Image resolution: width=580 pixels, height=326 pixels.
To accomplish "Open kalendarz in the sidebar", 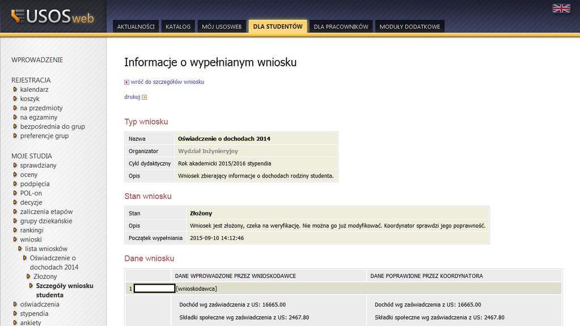I will tap(35, 89).
